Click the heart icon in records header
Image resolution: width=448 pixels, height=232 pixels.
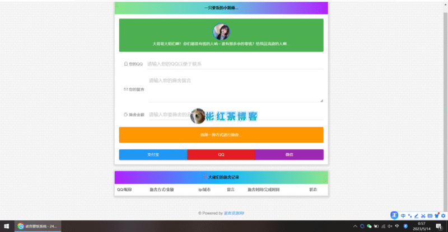[205, 177]
